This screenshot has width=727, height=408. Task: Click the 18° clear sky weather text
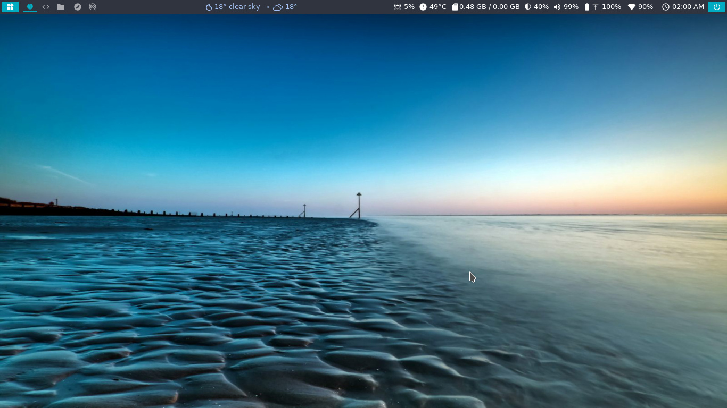pos(237,7)
